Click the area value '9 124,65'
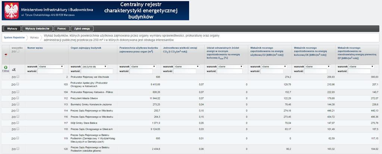This screenshot has height=154, width=382. pos(155,129)
